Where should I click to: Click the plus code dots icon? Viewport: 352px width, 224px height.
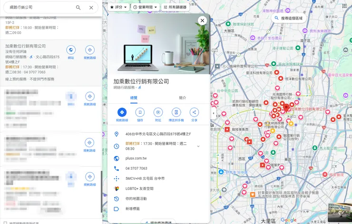point(116,178)
